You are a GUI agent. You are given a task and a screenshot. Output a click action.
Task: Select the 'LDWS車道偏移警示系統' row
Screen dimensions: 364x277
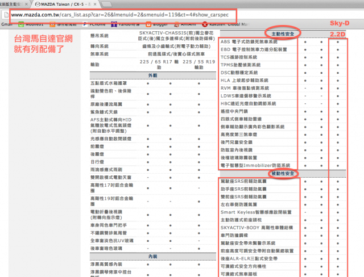tap(283, 96)
